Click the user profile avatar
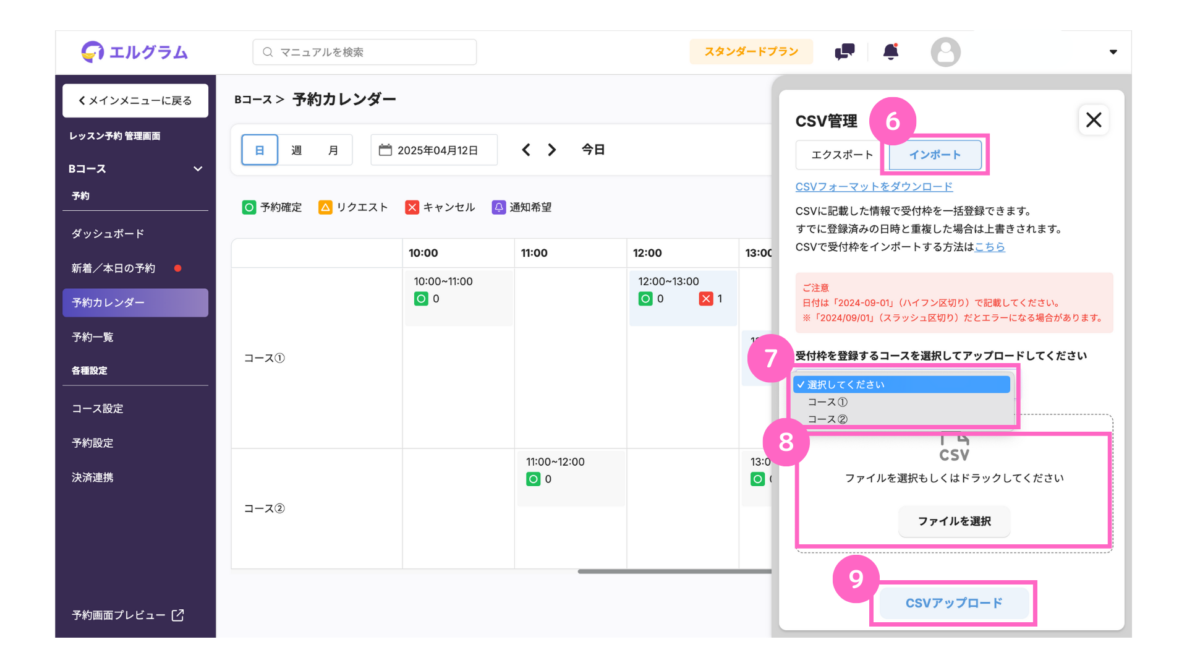This screenshot has height=668, width=1187. [x=945, y=52]
